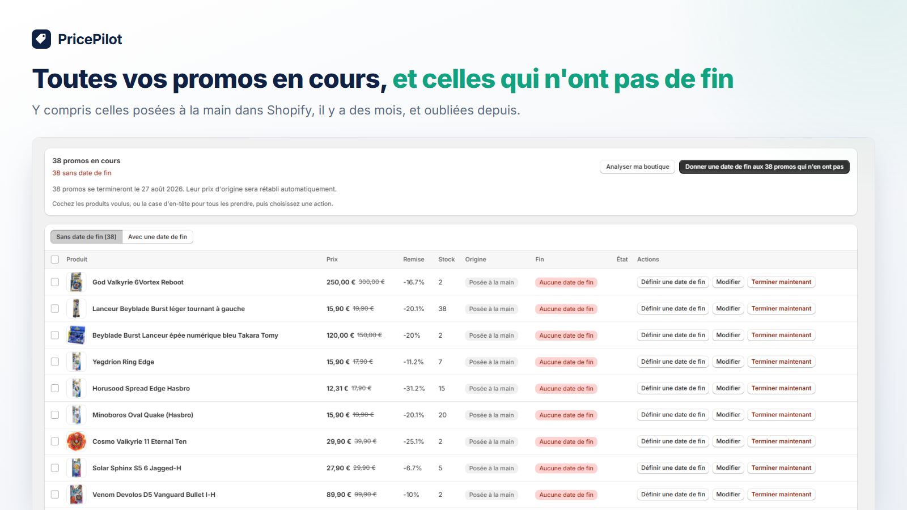Screen dimensions: 907x510
Task: Click Donner une date de fin aux 38 promos
Action: [x=764, y=167]
